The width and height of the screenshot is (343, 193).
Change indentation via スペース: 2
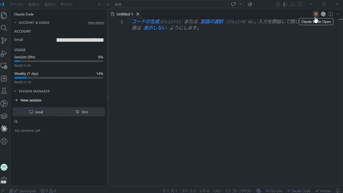pyautogui.click(x=189, y=191)
